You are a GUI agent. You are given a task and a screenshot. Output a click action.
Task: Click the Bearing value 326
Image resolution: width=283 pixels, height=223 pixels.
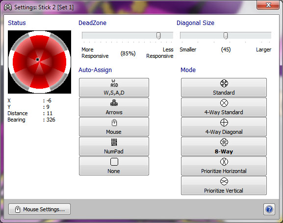51,120
